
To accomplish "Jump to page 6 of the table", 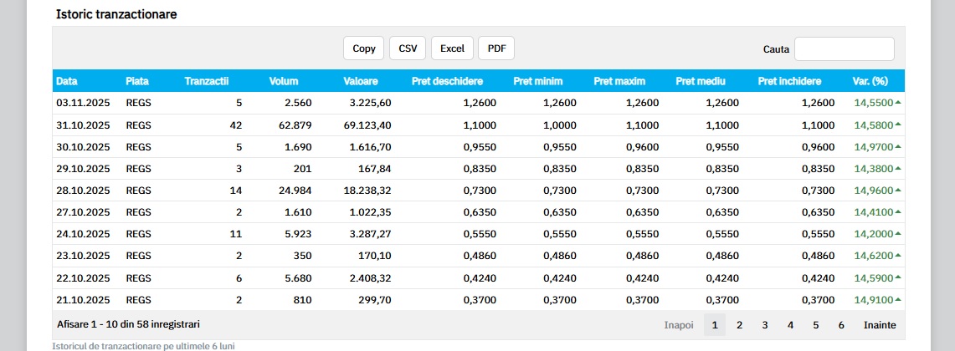I will (841, 324).
